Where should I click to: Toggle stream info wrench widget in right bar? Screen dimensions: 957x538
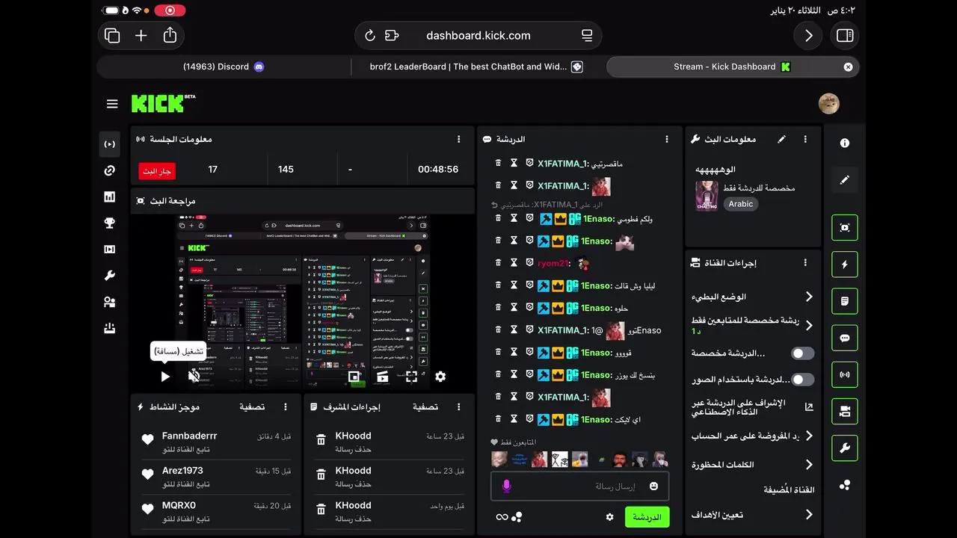pyautogui.click(x=845, y=448)
